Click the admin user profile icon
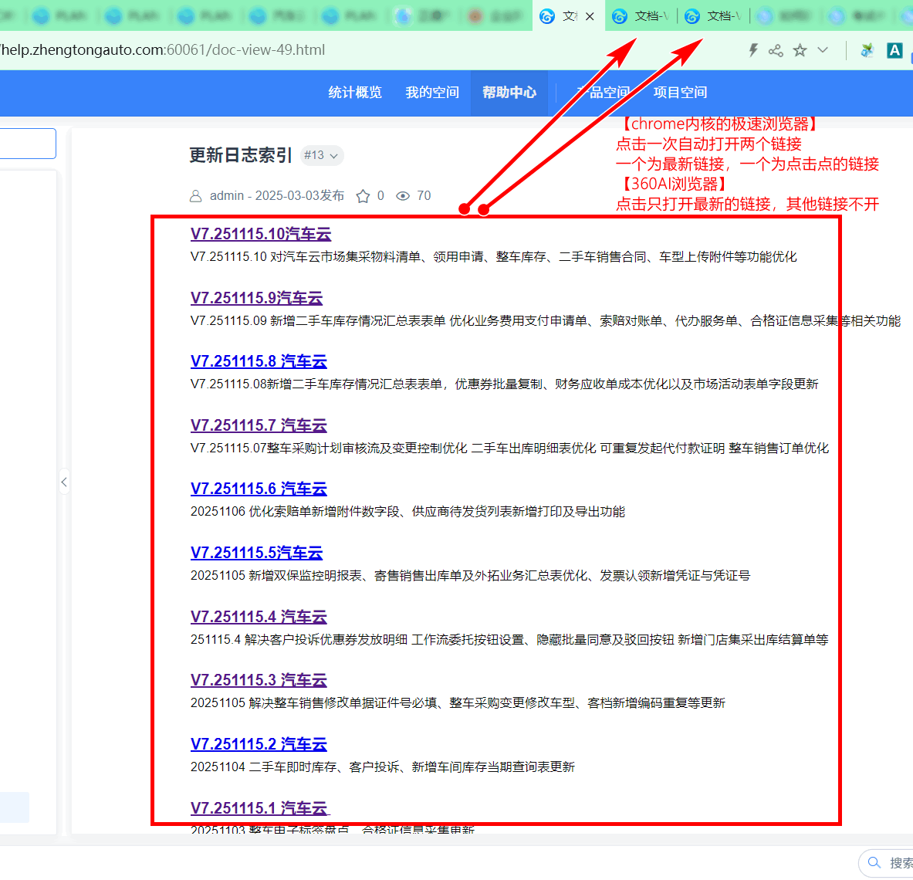Image resolution: width=913 pixels, height=880 pixels. pos(195,196)
